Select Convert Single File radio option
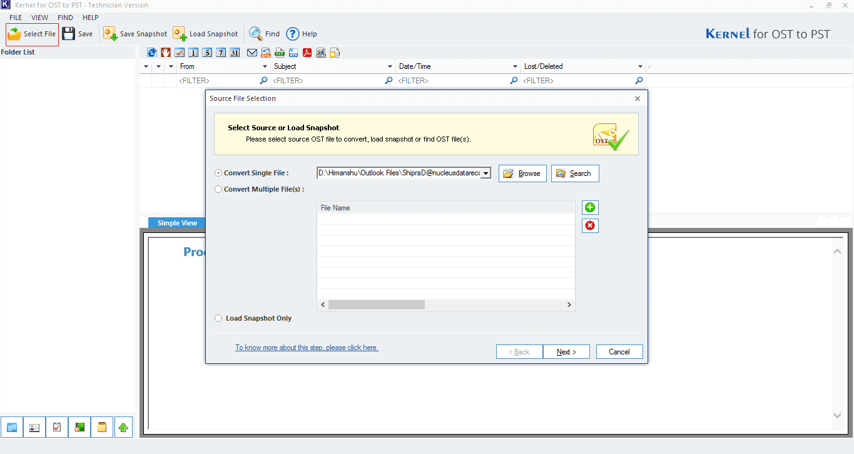The height and width of the screenshot is (454, 854). pos(218,173)
